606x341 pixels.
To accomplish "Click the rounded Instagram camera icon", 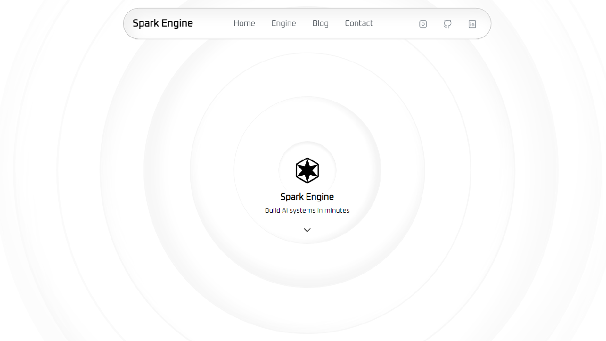I will (423, 24).
